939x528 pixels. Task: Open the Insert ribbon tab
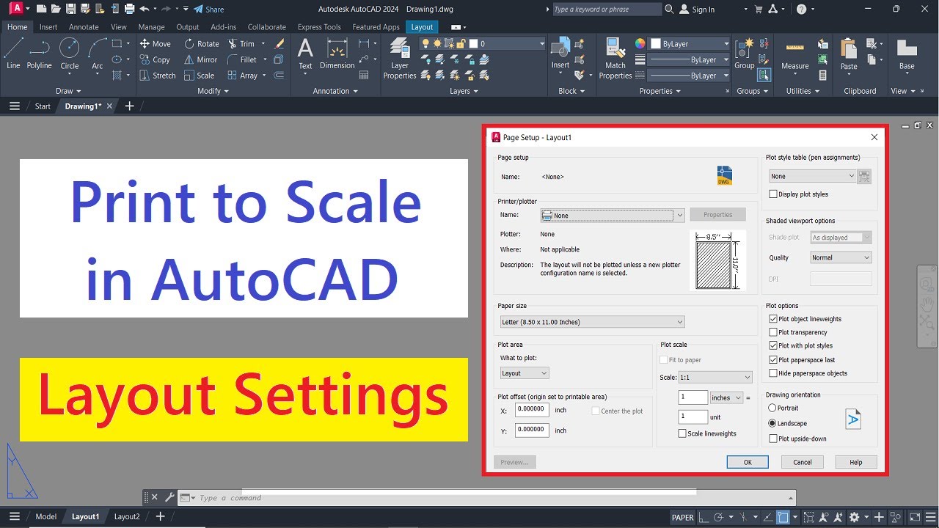(48, 27)
